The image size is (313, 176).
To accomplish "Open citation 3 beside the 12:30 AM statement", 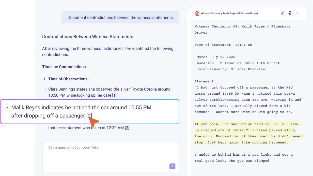I will coord(127,128).
